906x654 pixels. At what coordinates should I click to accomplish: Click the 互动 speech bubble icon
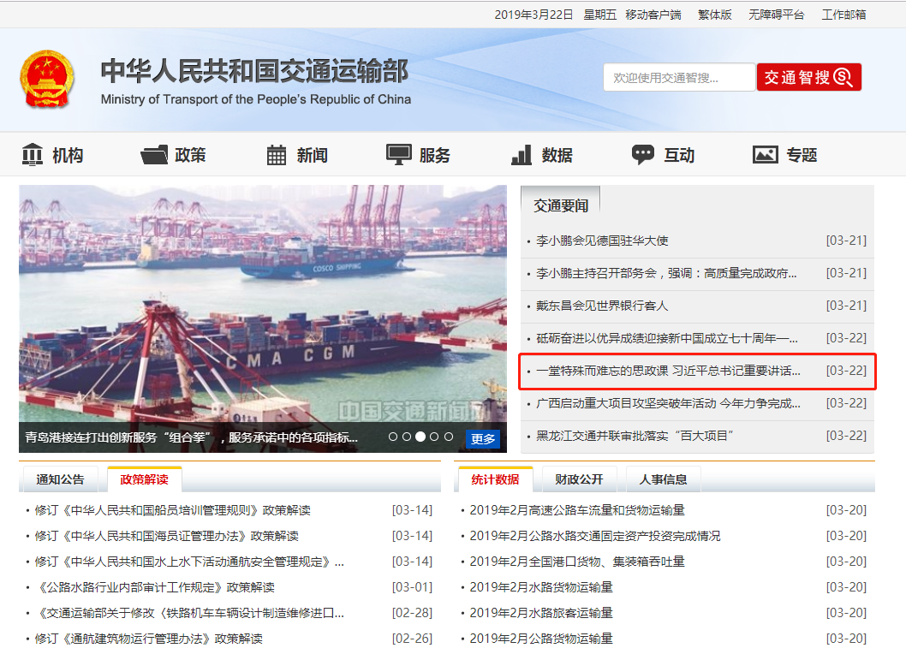pyautogui.click(x=642, y=155)
